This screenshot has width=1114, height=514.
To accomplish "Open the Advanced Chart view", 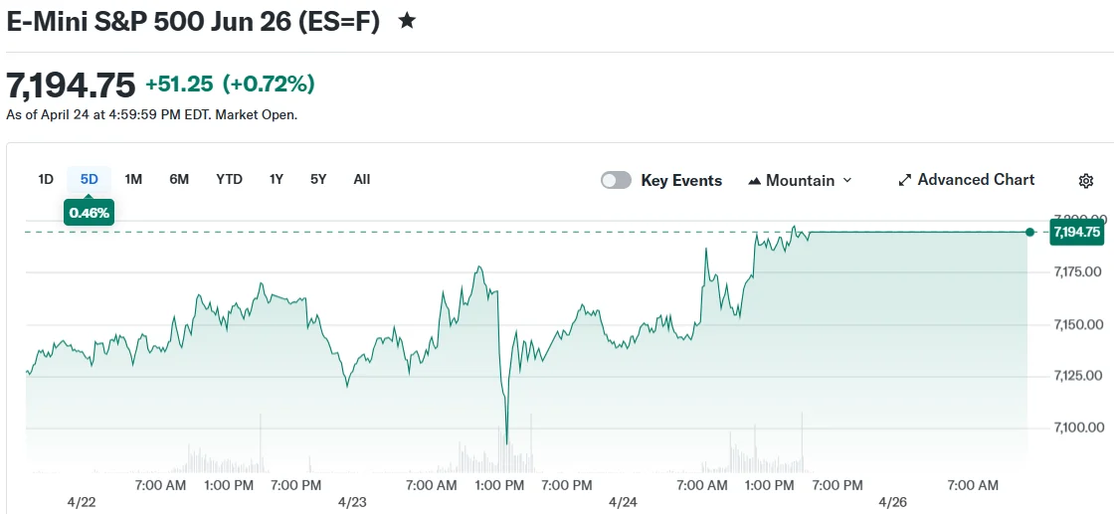I will pyautogui.click(x=967, y=180).
